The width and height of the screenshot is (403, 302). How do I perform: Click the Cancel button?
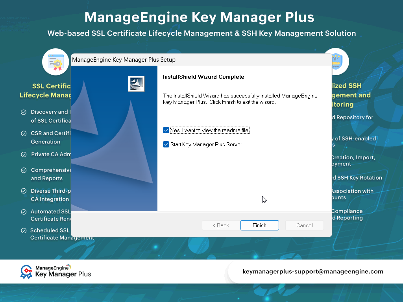(x=304, y=225)
